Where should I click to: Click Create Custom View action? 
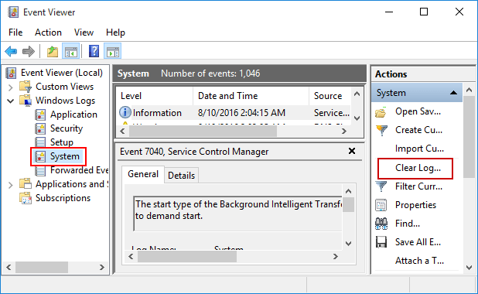[418, 130]
